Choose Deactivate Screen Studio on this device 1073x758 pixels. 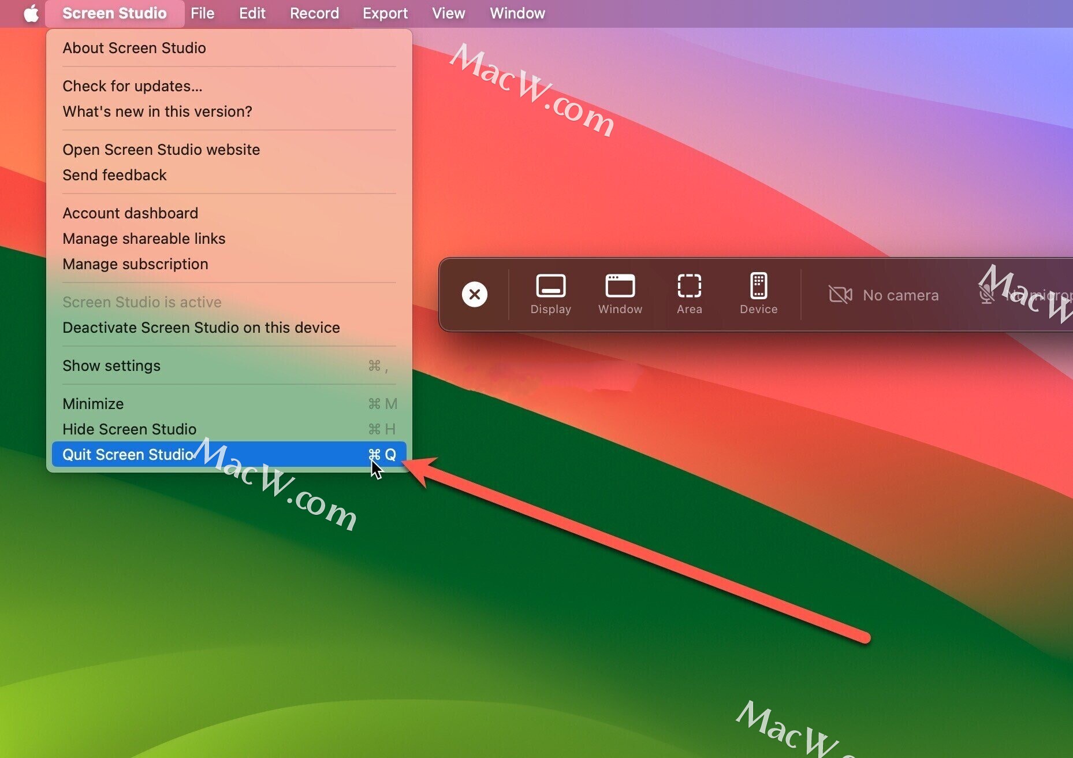[x=229, y=328]
